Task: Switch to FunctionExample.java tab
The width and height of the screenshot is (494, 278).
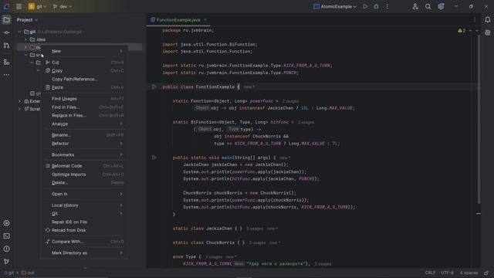Action: [x=178, y=20]
